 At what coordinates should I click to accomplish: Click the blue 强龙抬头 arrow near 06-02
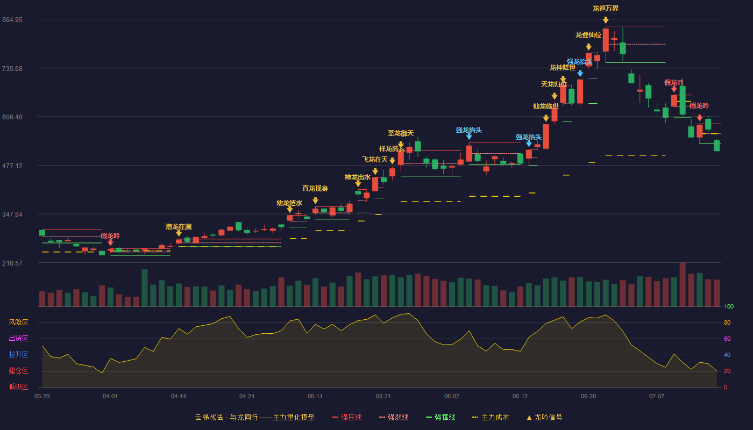(x=469, y=137)
